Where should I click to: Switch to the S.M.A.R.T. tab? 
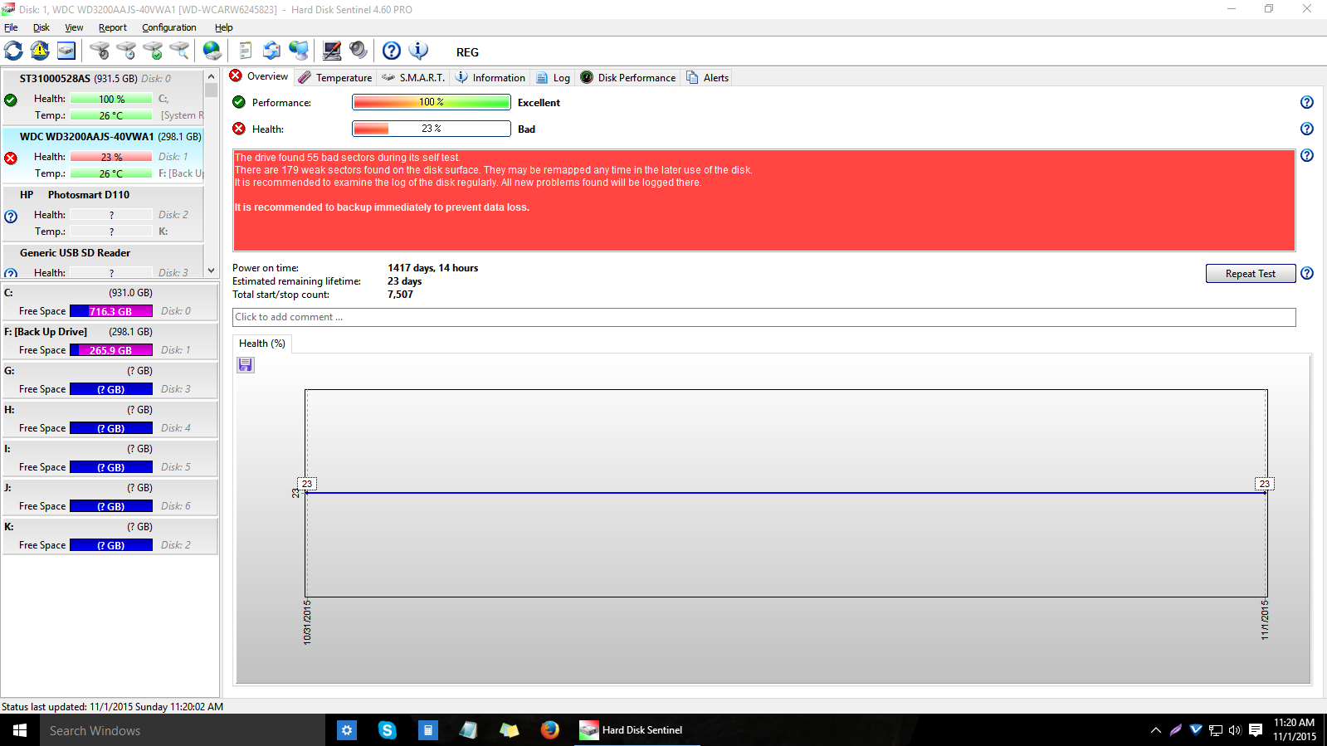413,78
